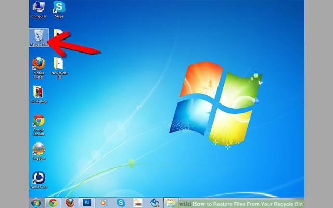Open Windows Explorer from the taskbar
Viewport: 333px width, 208px height.
click(171, 203)
